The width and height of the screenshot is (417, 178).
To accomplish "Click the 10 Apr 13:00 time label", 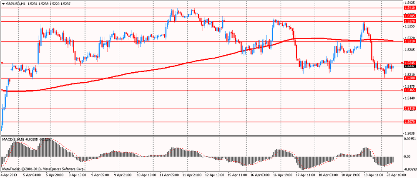I will click(x=146, y=175).
